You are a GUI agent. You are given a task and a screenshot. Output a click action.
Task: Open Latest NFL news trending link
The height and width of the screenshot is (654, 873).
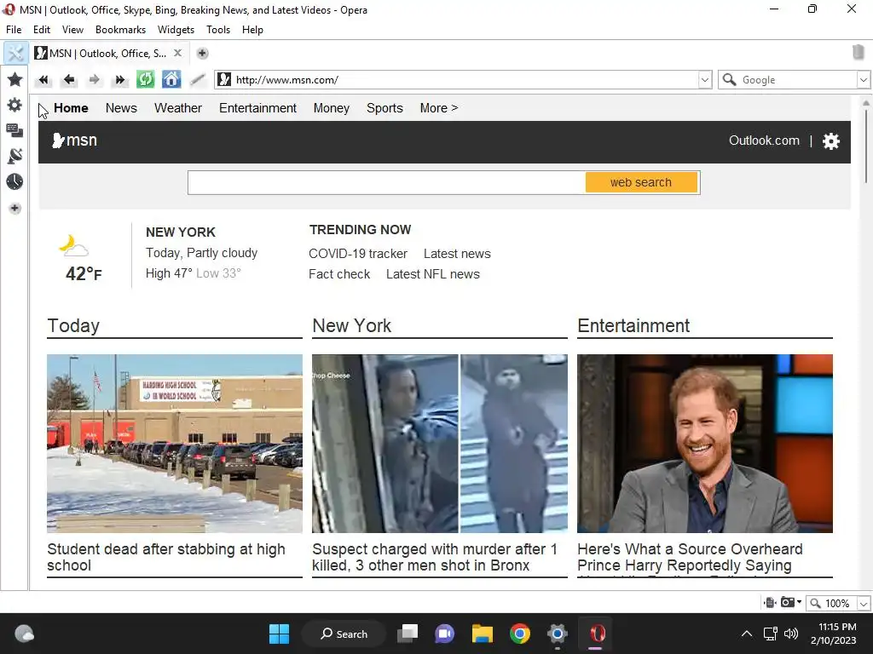pyautogui.click(x=432, y=274)
